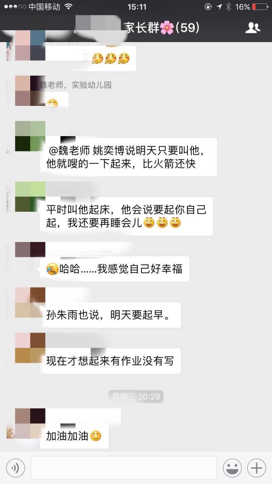Focus the message text input field
This screenshot has height=484, width=272.
click(124, 468)
